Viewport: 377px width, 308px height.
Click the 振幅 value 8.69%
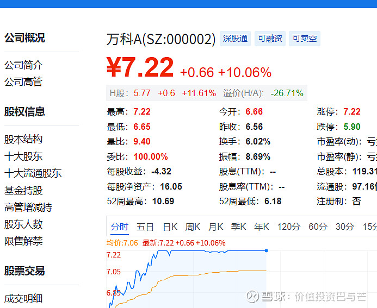coord(258,157)
